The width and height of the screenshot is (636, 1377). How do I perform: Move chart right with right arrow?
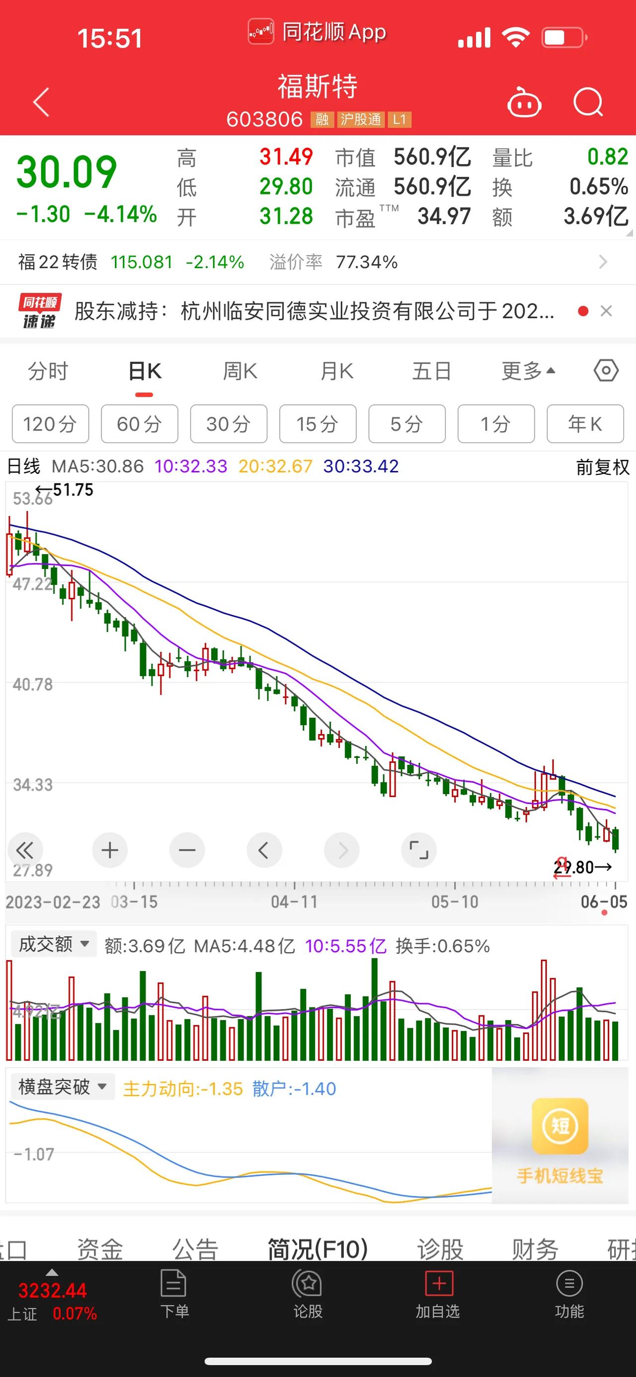point(342,850)
